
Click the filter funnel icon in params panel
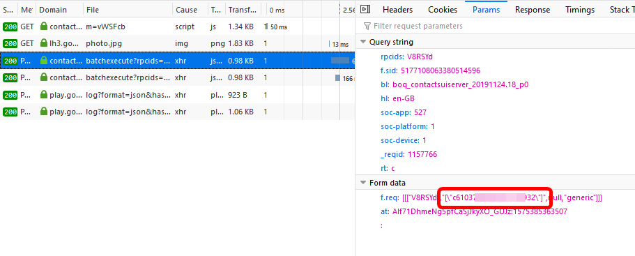367,27
